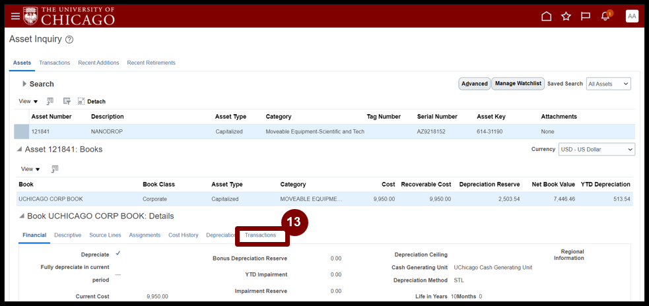
Task: Switch to top Transactions tab
Action: 55,63
